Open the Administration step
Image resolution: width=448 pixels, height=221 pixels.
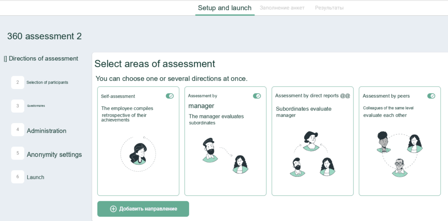pos(46,131)
